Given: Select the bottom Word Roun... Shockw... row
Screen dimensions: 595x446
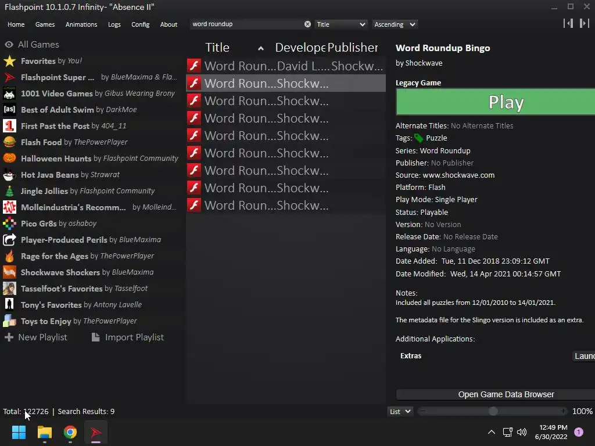Looking at the screenshot, I should point(286,205).
